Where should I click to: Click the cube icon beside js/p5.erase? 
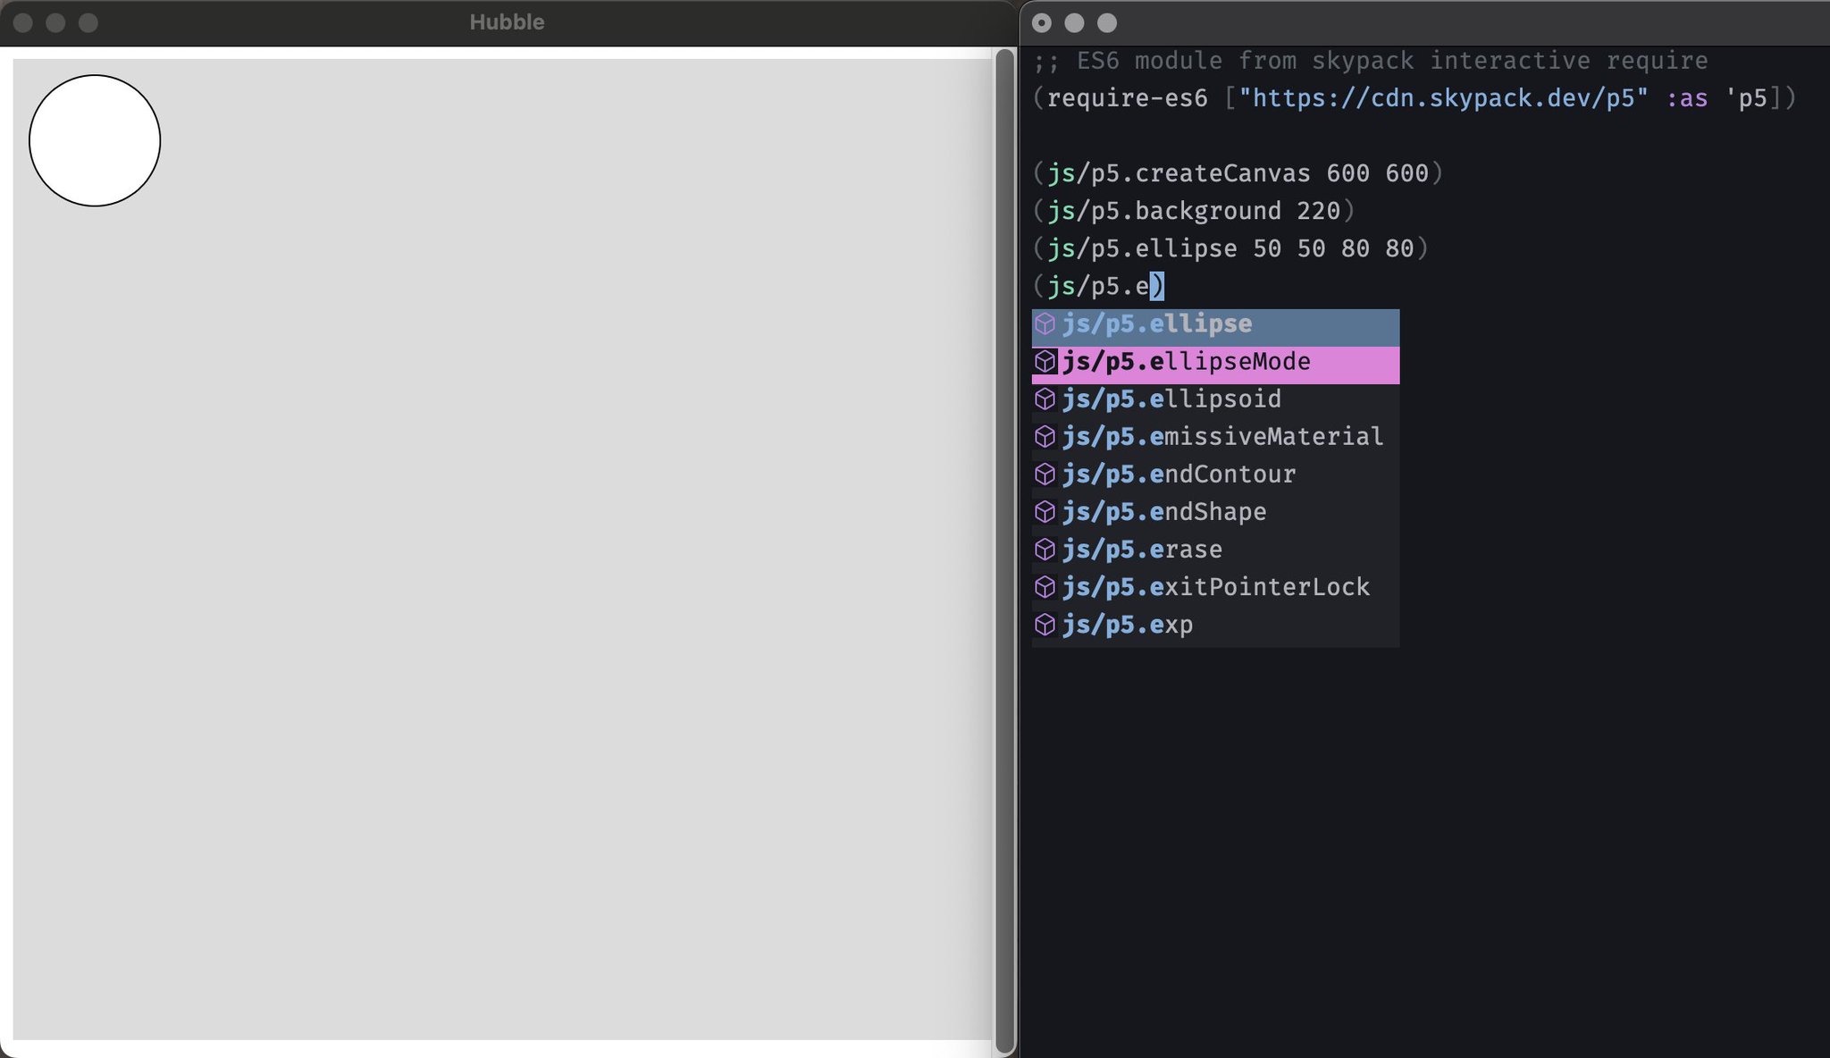tap(1045, 549)
